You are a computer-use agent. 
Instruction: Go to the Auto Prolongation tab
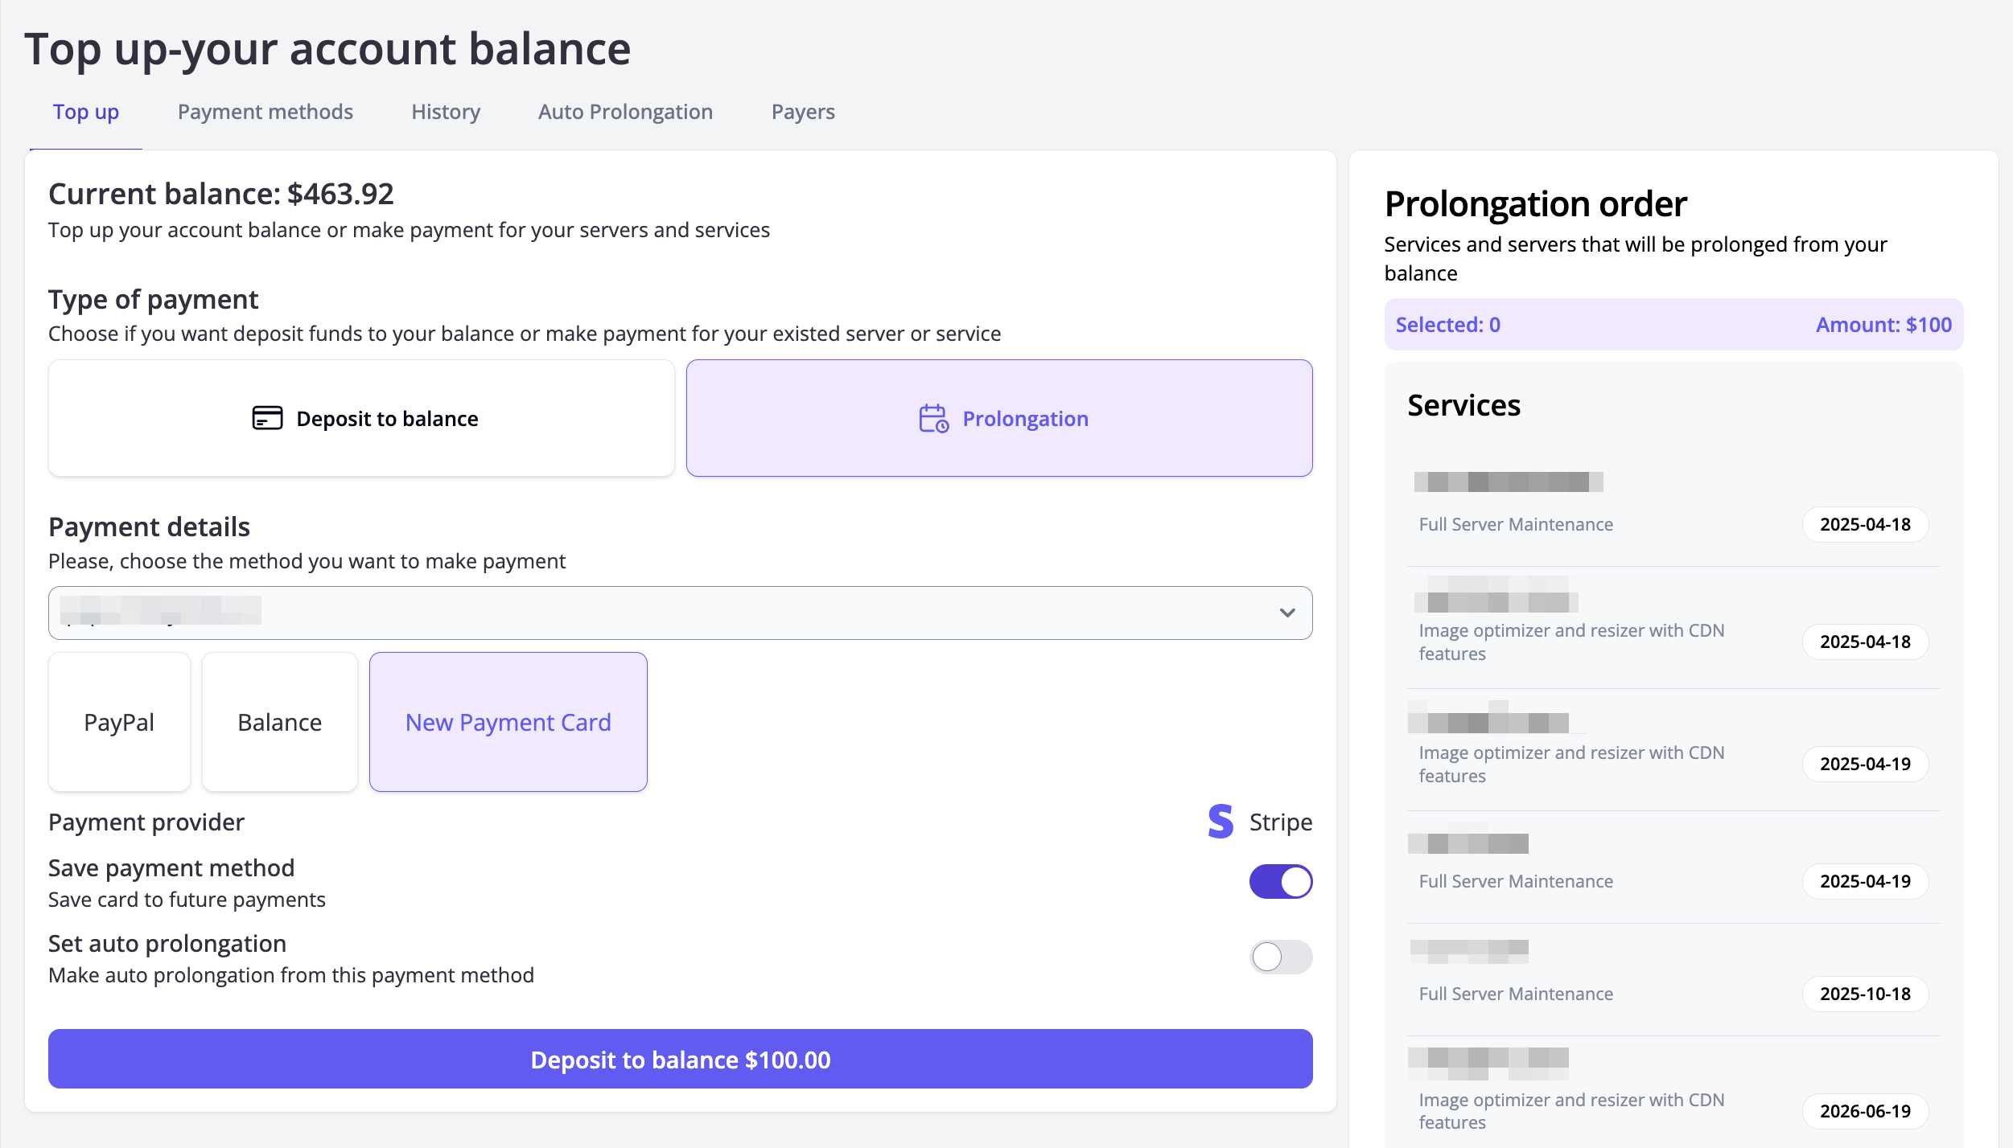[x=625, y=112]
